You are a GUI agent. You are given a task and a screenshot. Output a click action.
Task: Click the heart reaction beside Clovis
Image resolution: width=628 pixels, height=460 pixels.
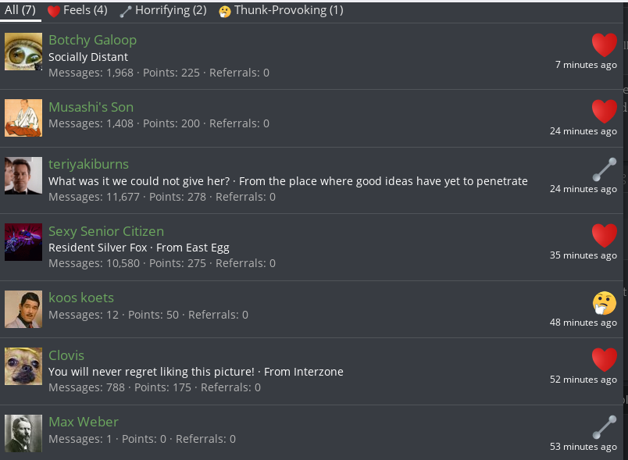pos(604,359)
